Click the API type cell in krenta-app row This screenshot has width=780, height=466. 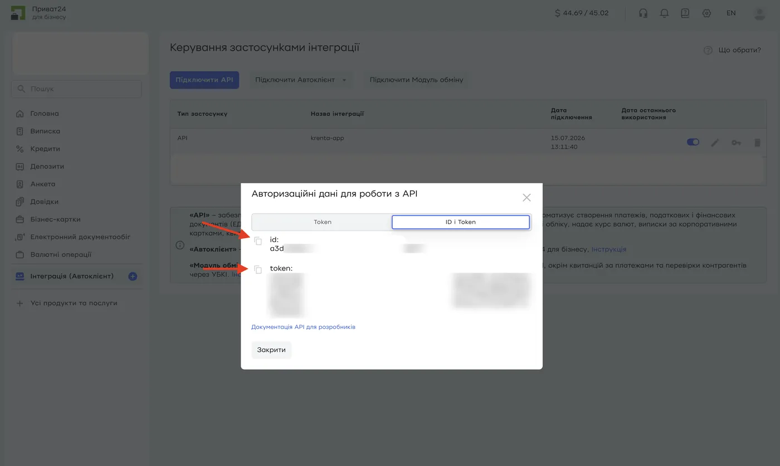(182, 138)
